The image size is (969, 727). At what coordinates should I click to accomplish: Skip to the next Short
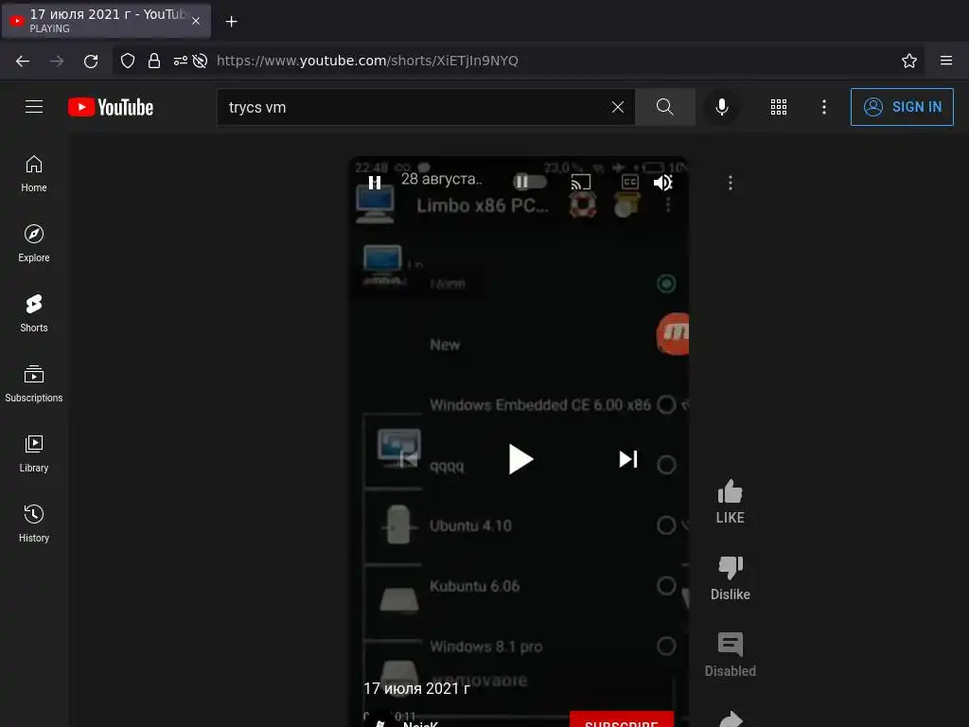point(628,459)
